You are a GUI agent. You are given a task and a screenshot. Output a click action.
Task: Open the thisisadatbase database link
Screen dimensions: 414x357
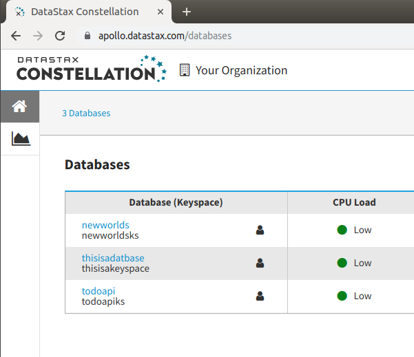click(x=113, y=258)
